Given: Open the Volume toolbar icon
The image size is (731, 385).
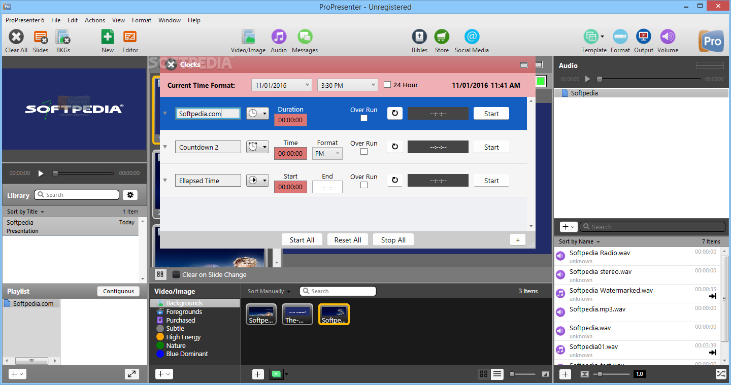Looking at the screenshot, I should [668, 37].
